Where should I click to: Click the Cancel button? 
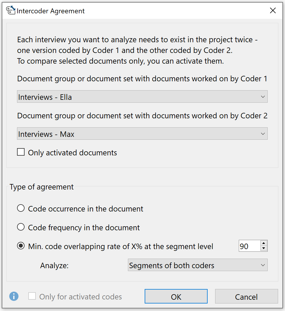pyautogui.click(x=246, y=296)
